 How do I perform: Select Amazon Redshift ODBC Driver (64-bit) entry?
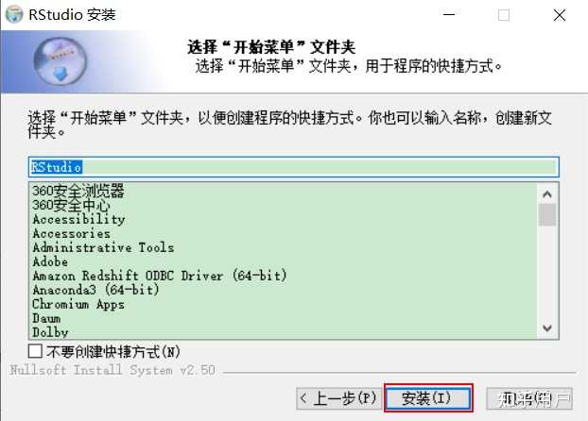160,276
